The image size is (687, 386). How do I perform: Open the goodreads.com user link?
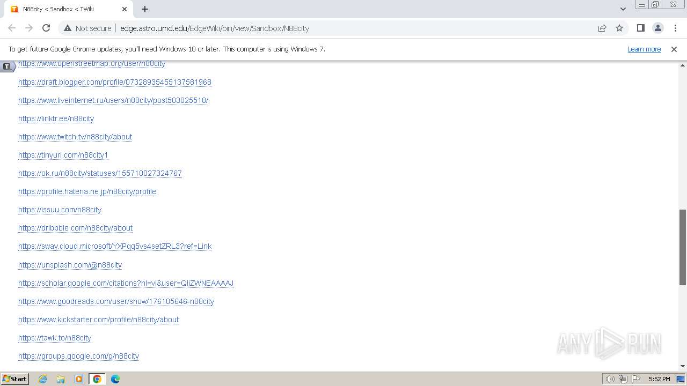[116, 301]
